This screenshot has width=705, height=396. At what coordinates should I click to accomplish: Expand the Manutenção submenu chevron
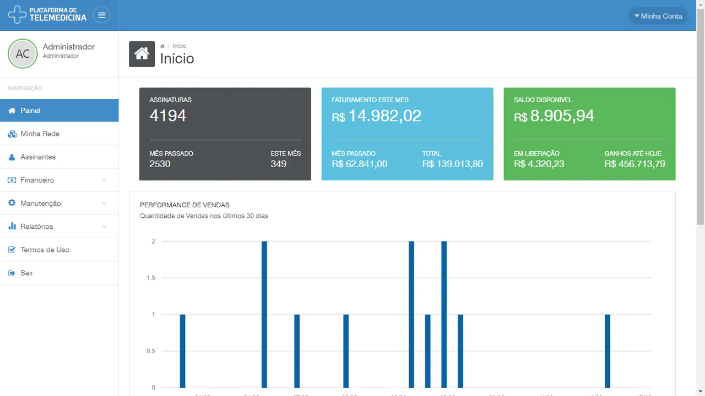pyautogui.click(x=105, y=204)
